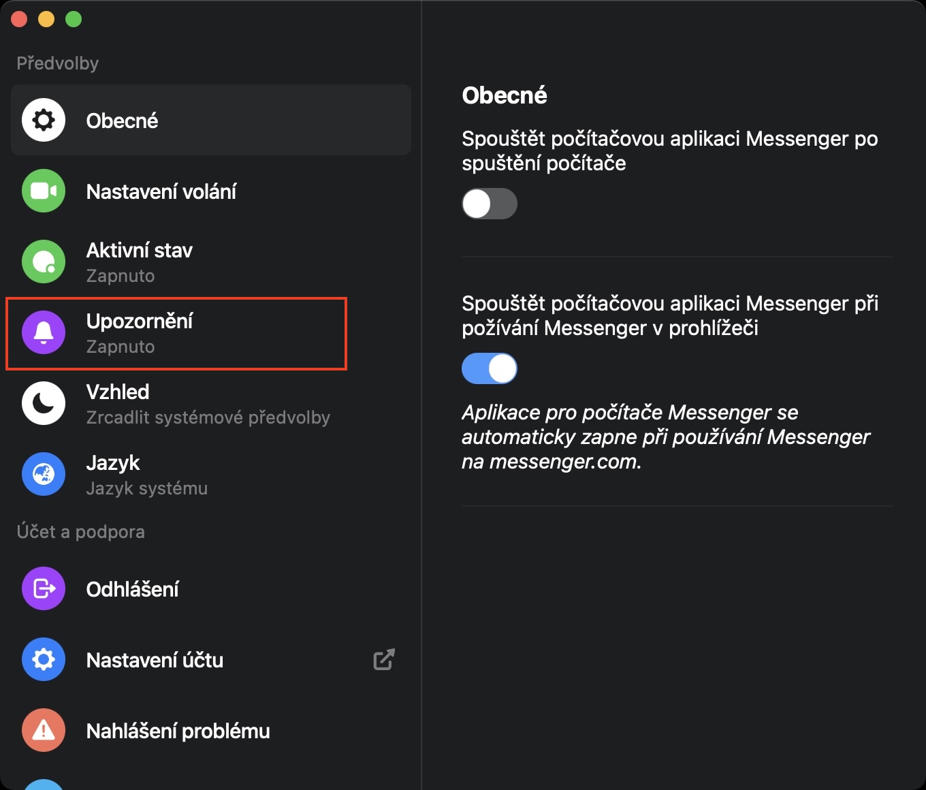
Task: Click the red warning triangle icon
Action: coord(44,731)
